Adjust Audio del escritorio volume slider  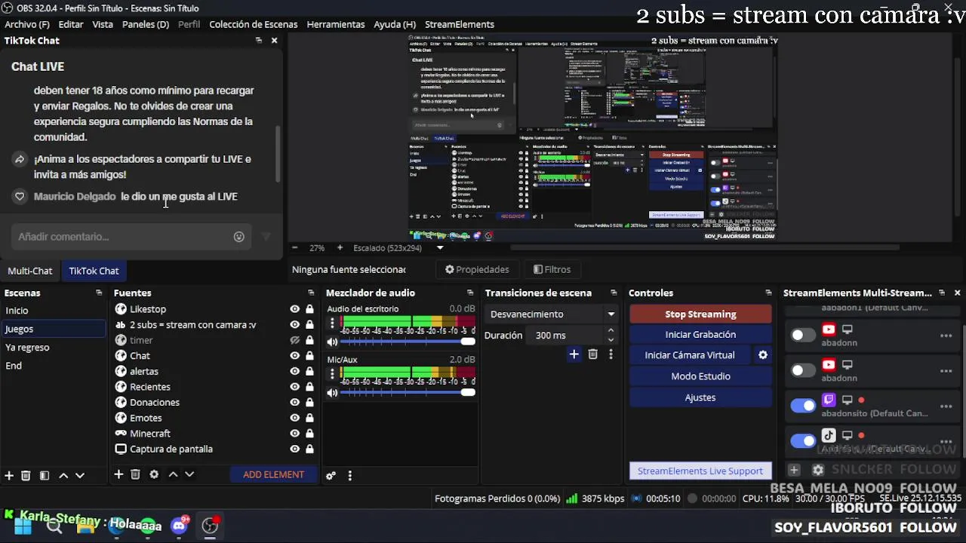408,342
